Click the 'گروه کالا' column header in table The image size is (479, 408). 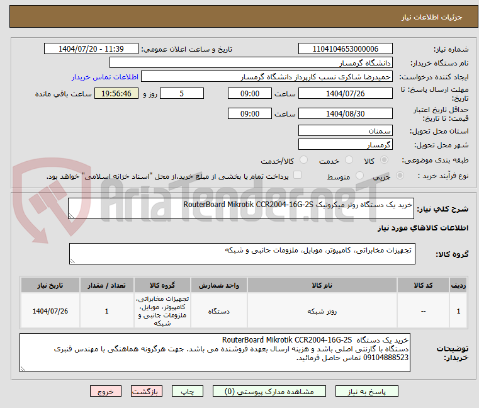point(162,285)
